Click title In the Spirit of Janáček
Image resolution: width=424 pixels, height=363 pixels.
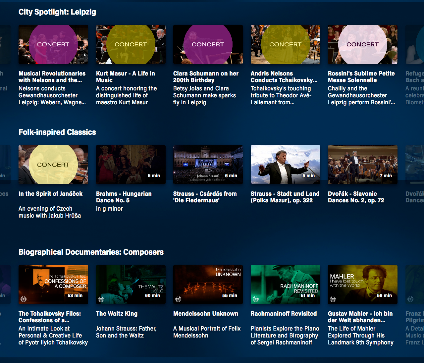(x=51, y=194)
